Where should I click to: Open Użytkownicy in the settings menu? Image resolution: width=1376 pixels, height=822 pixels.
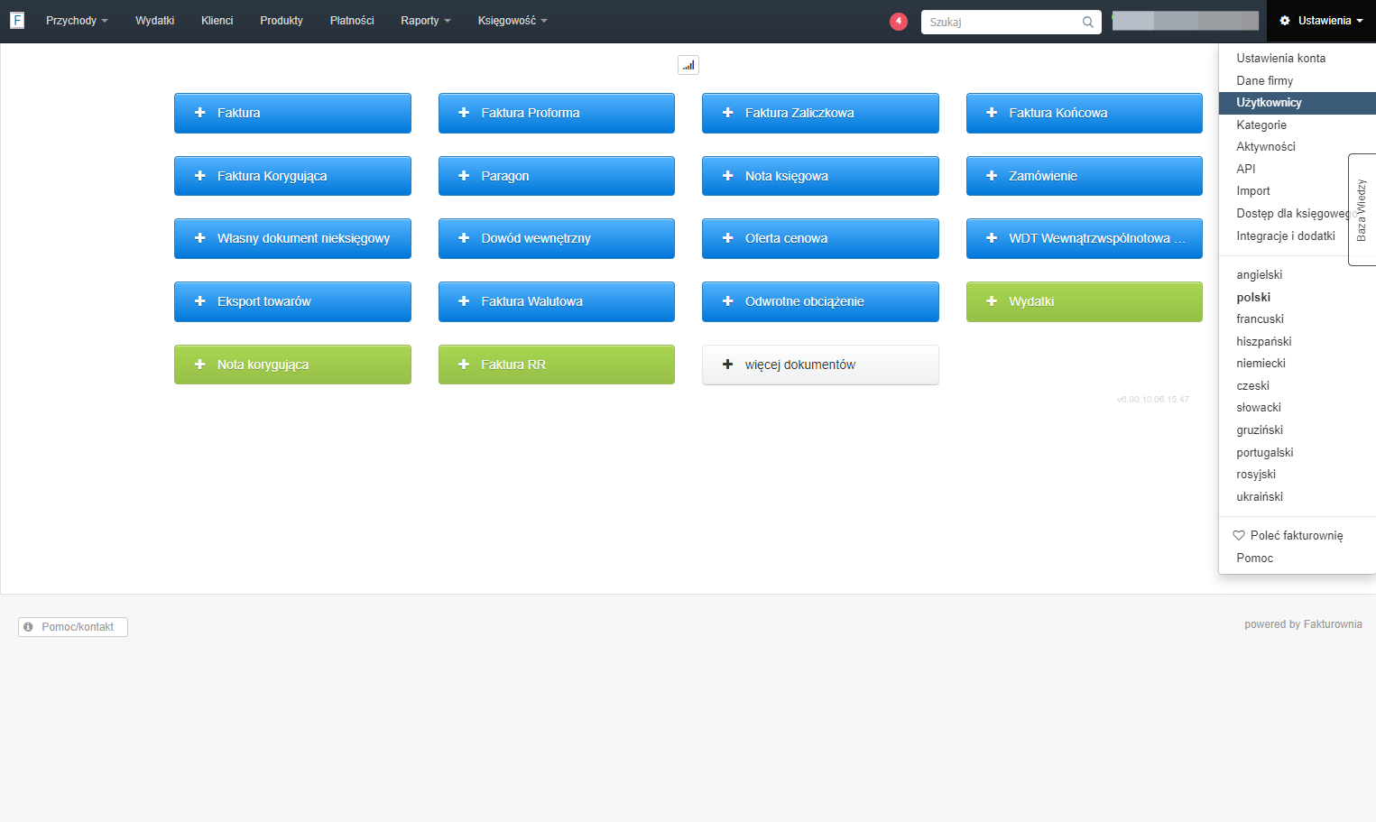1297,103
